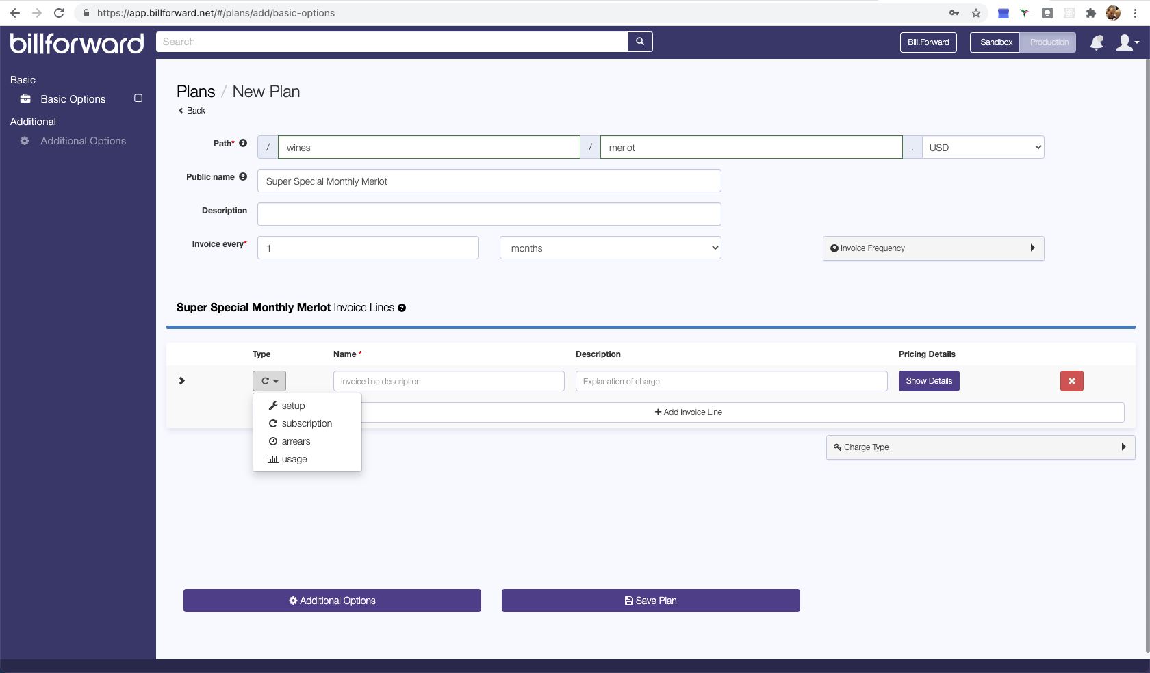
Task: Open the browser extensions puzzle icon
Action: click(x=1091, y=13)
